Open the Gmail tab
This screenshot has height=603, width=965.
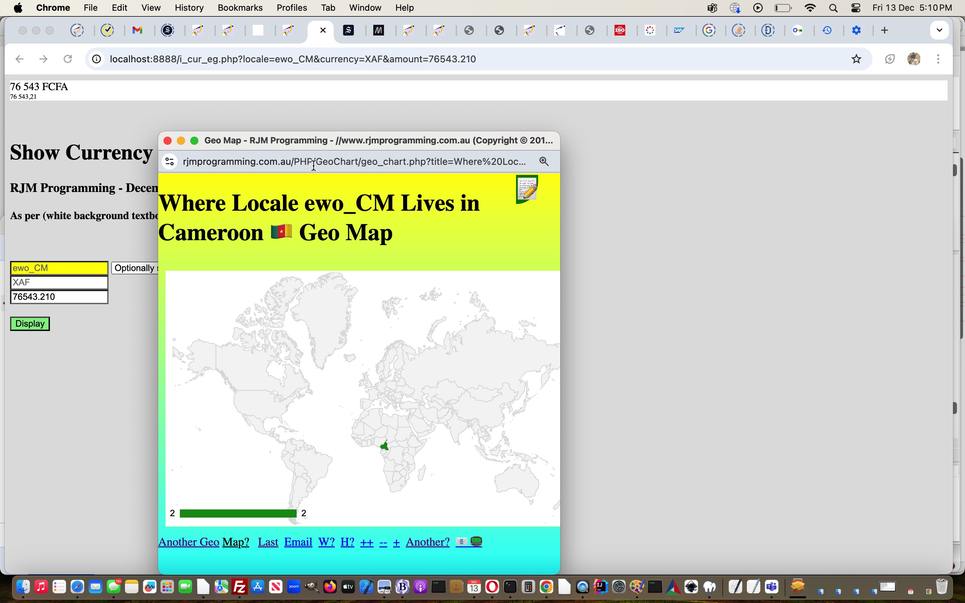pyautogui.click(x=138, y=30)
